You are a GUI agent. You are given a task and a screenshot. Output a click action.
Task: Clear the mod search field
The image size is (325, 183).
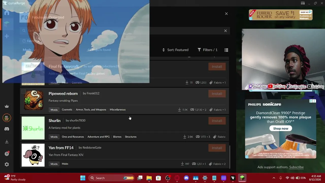point(225,31)
